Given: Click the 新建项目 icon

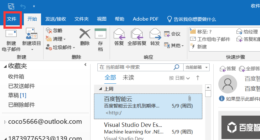Looking at the screenshot, I should (x=32, y=33).
